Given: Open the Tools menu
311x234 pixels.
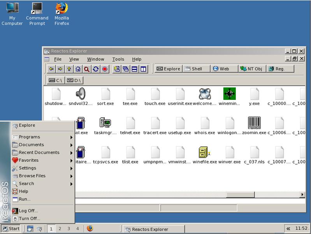Looking at the screenshot, I should (118, 59).
